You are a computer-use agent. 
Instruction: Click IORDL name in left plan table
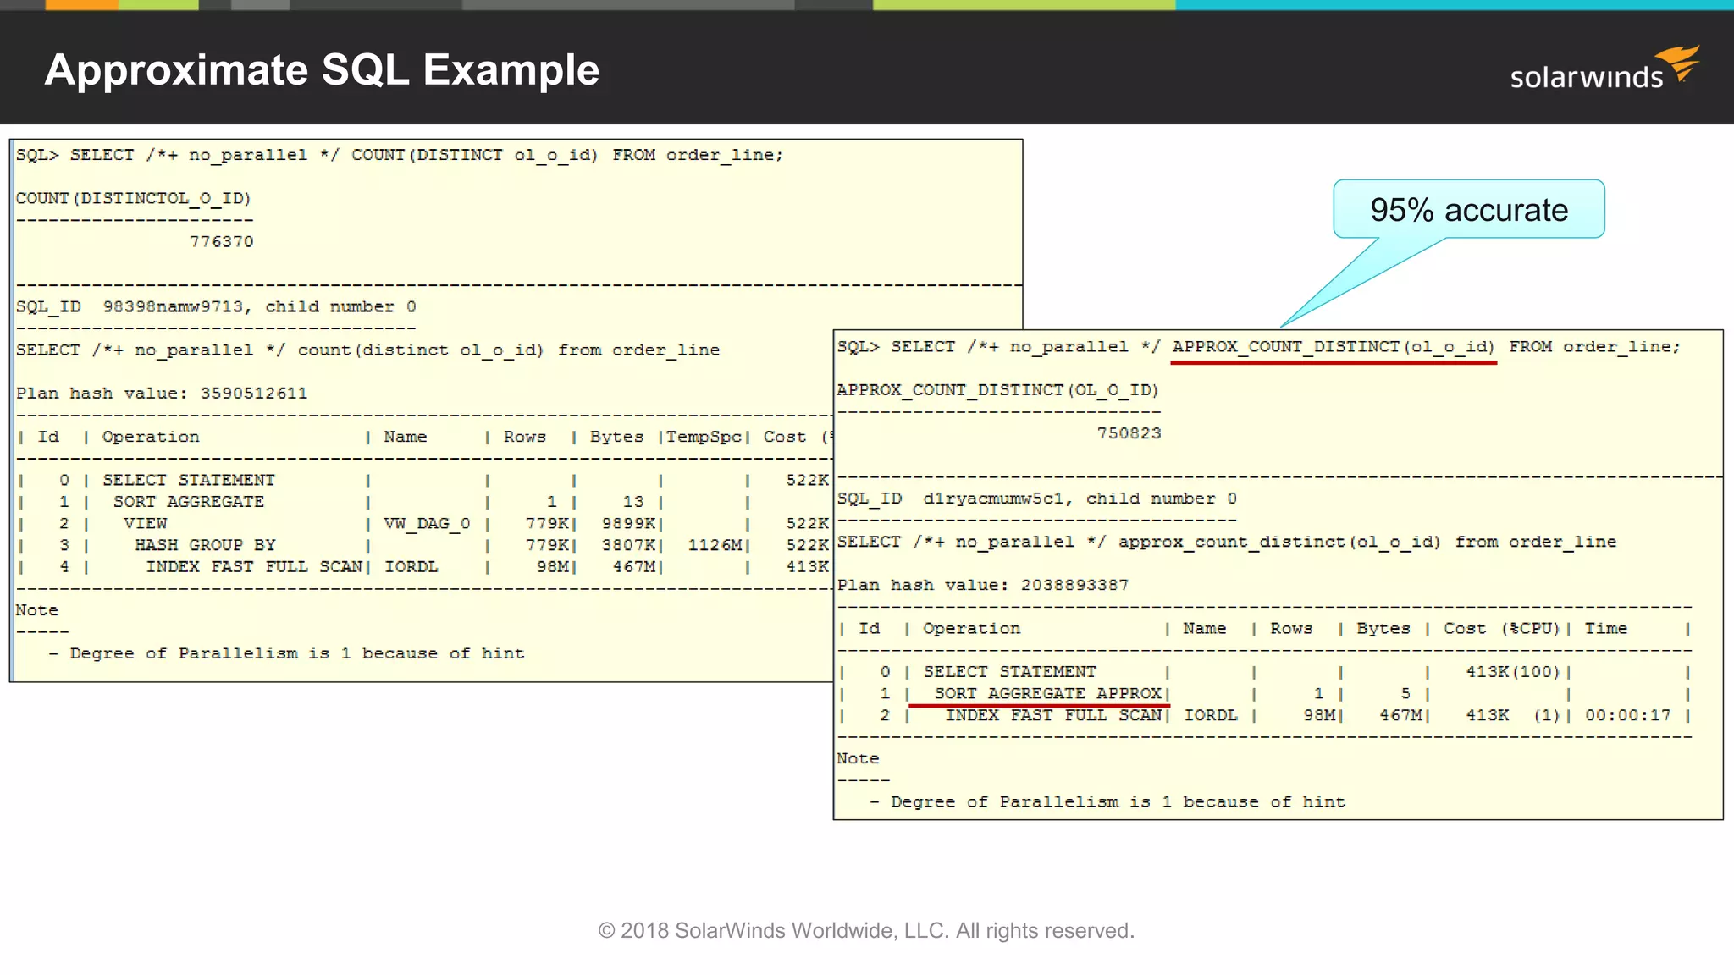[411, 567]
